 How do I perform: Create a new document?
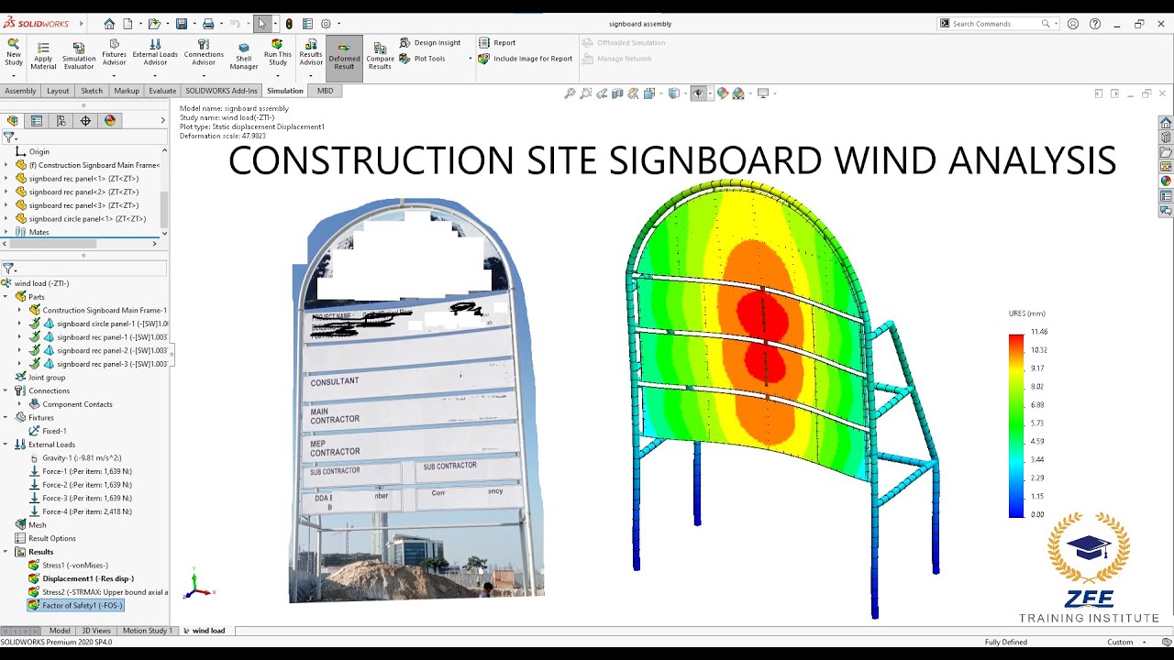128,24
